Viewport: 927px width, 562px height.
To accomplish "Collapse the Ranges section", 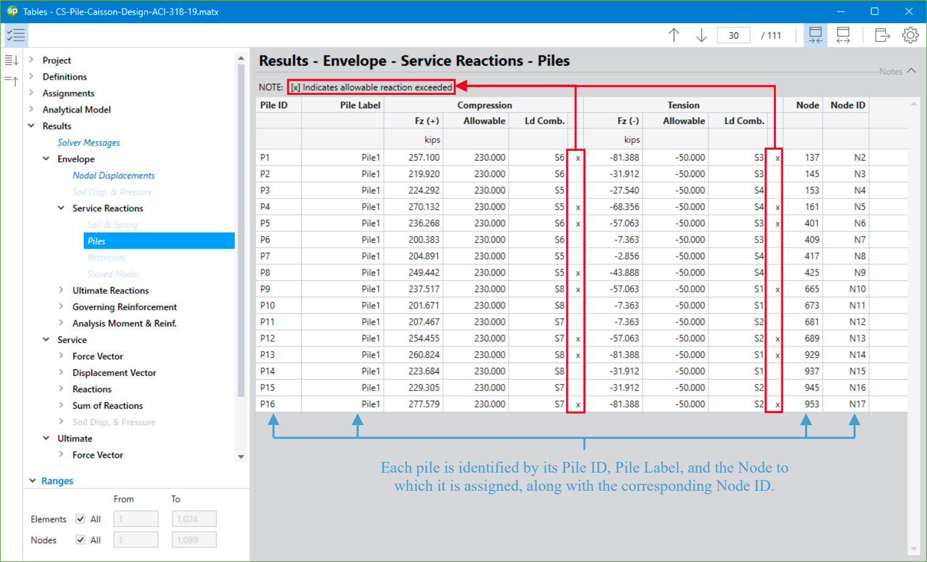I will 32,480.
